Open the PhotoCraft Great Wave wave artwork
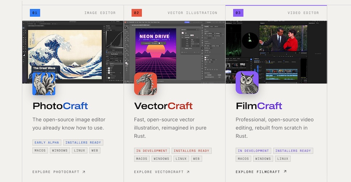This screenshot has width=351, height=182. point(65,55)
